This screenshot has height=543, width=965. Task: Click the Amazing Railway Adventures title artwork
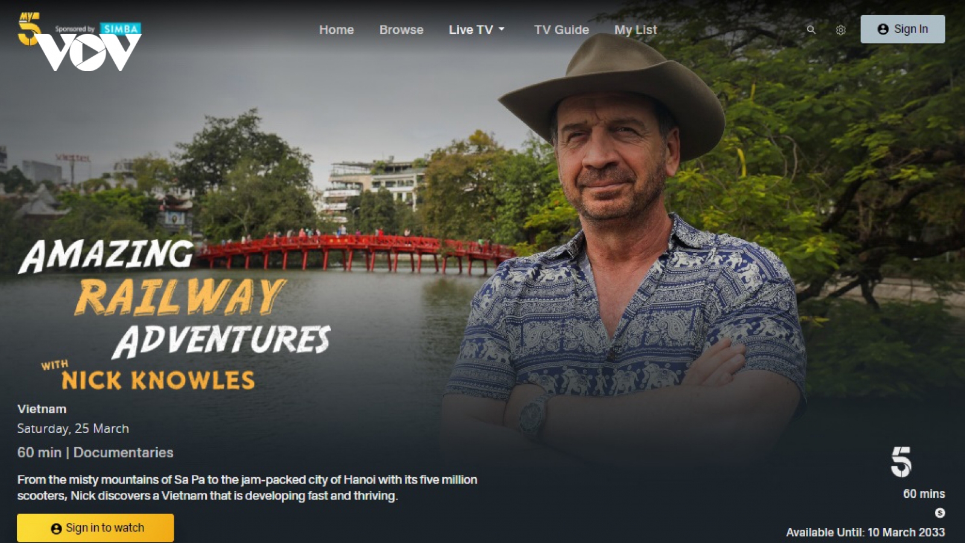coord(175,314)
